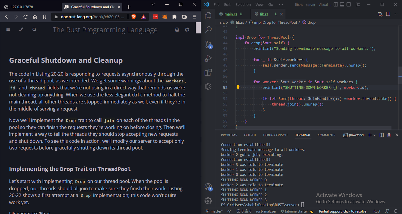Open editor More Actions ellipsis
Image resolution: width=402 pixels, height=214 pixels.
(395, 14)
